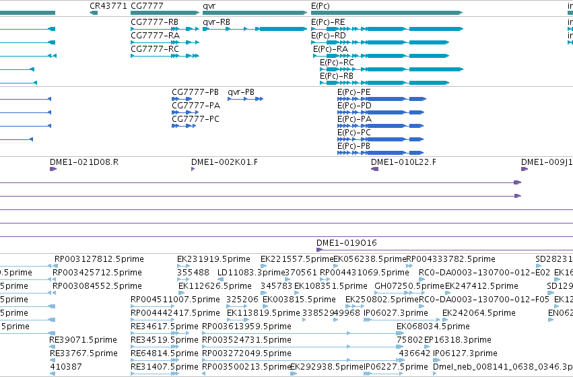Select the 410387 feature label
Viewport: 573px width, 377px height.
66,367
